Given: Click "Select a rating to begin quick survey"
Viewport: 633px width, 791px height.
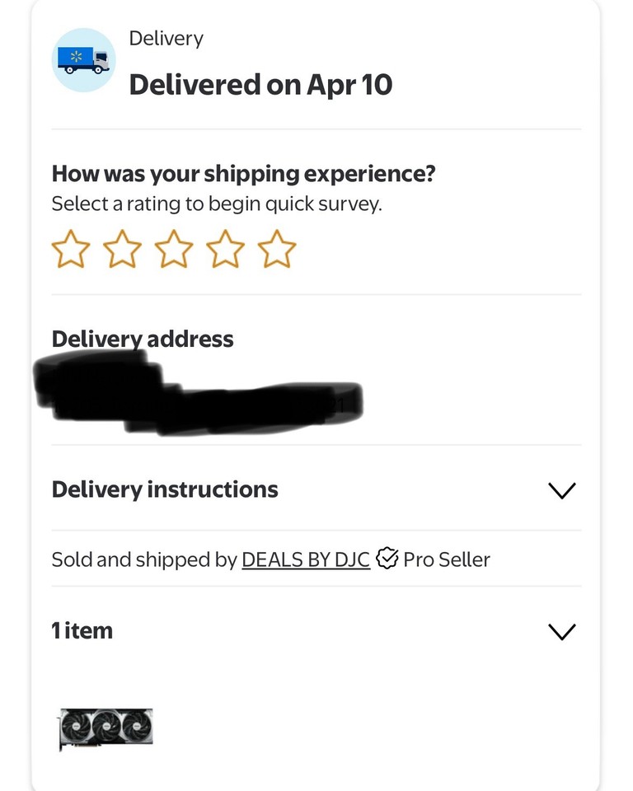Looking at the screenshot, I should coord(217,204).
